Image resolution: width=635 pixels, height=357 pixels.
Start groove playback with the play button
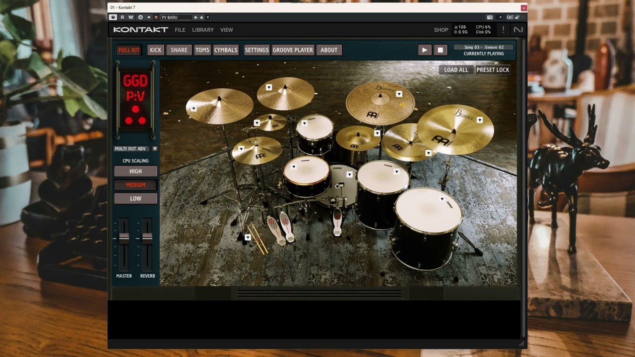click(x=425, y=50)
